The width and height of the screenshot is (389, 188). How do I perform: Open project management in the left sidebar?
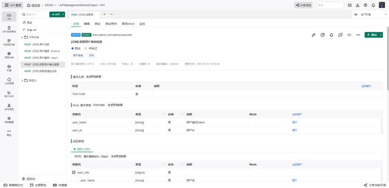click(x=9, y=120)
